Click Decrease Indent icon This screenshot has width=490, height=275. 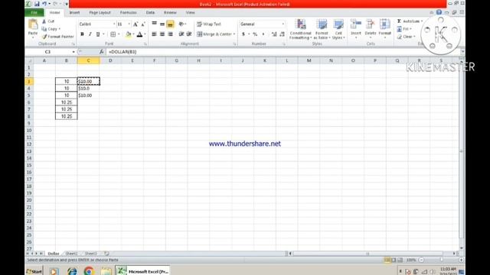[x=181, y=34]
